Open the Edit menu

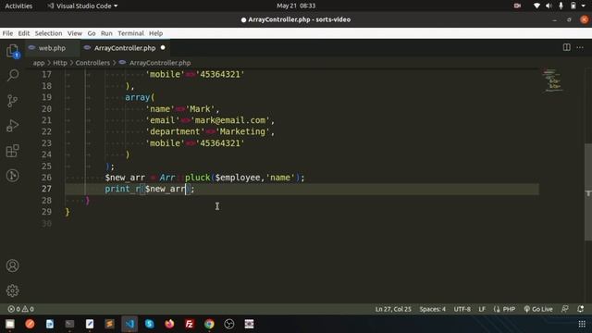(x=24, y=33)
